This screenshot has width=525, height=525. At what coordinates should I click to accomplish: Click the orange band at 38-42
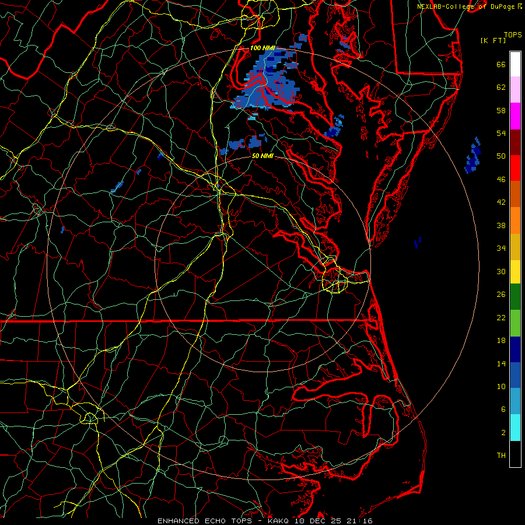tap(515, 220)
